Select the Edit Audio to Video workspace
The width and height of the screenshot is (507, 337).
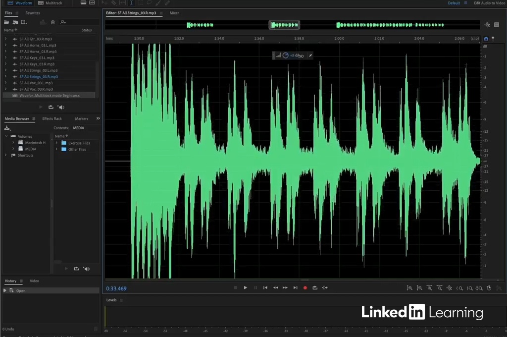(x=489, y=3)
